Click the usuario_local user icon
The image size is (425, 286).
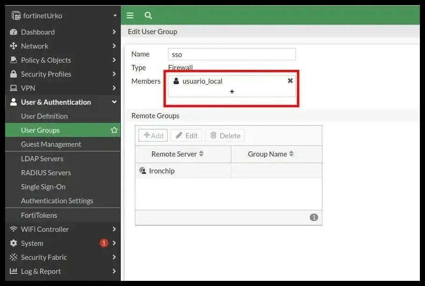[176, 81]
